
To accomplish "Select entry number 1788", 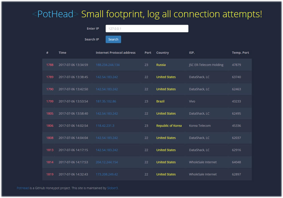I will point(50,65).
